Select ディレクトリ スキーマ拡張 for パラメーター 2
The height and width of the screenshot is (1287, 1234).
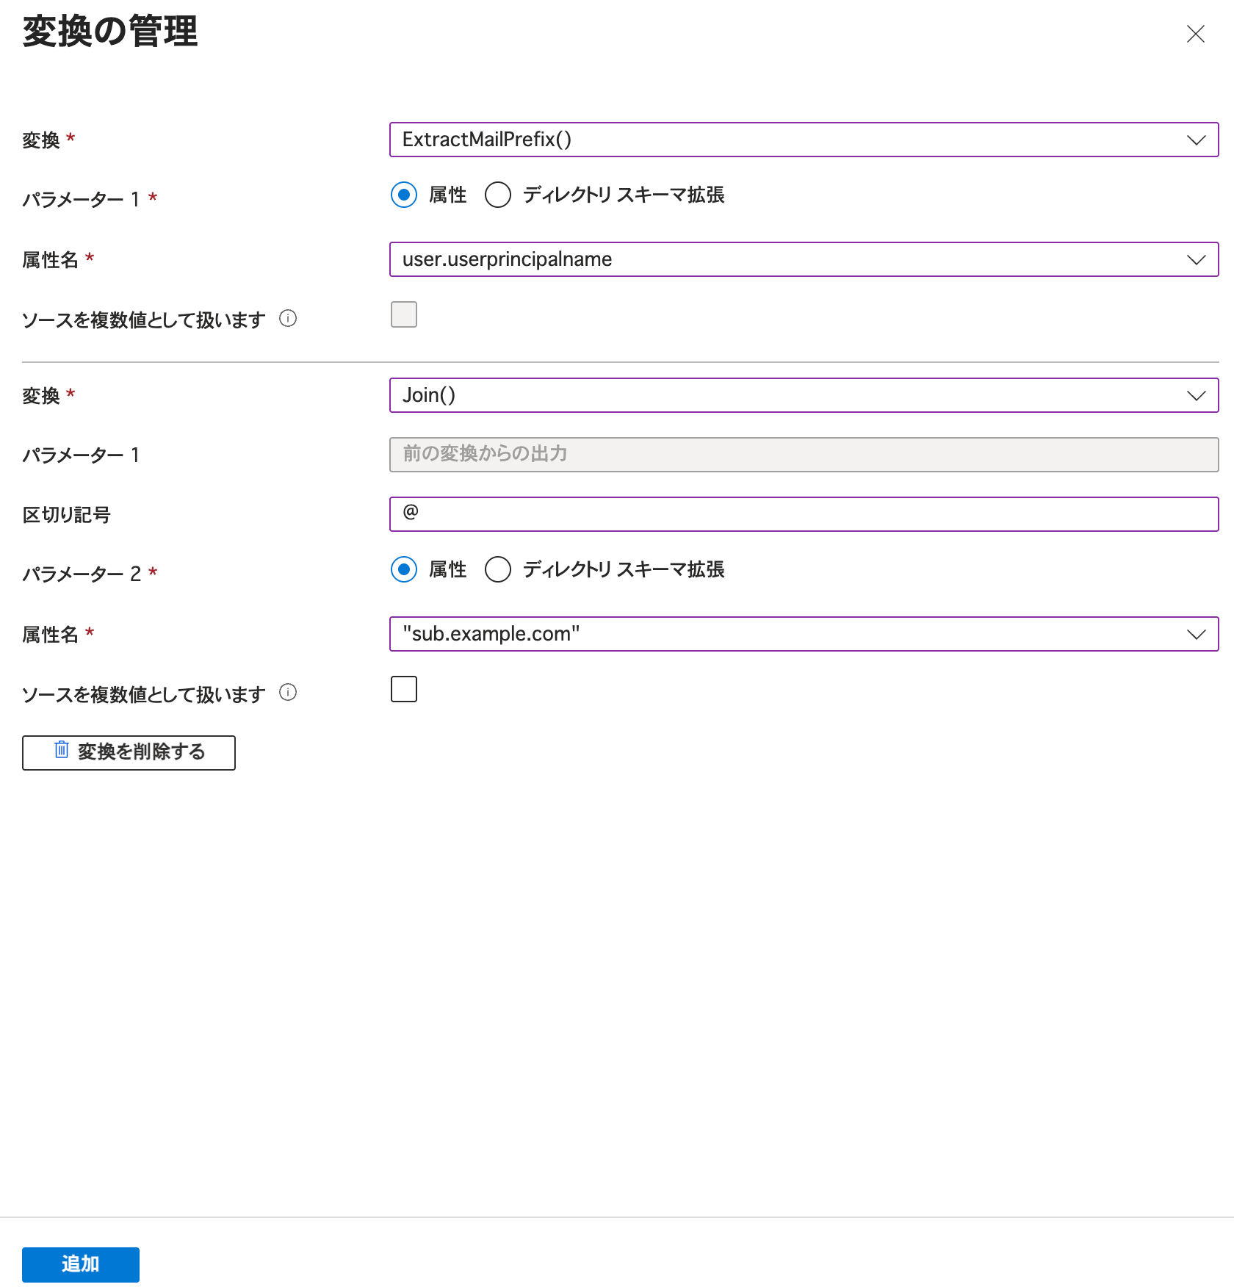point(498,569)
